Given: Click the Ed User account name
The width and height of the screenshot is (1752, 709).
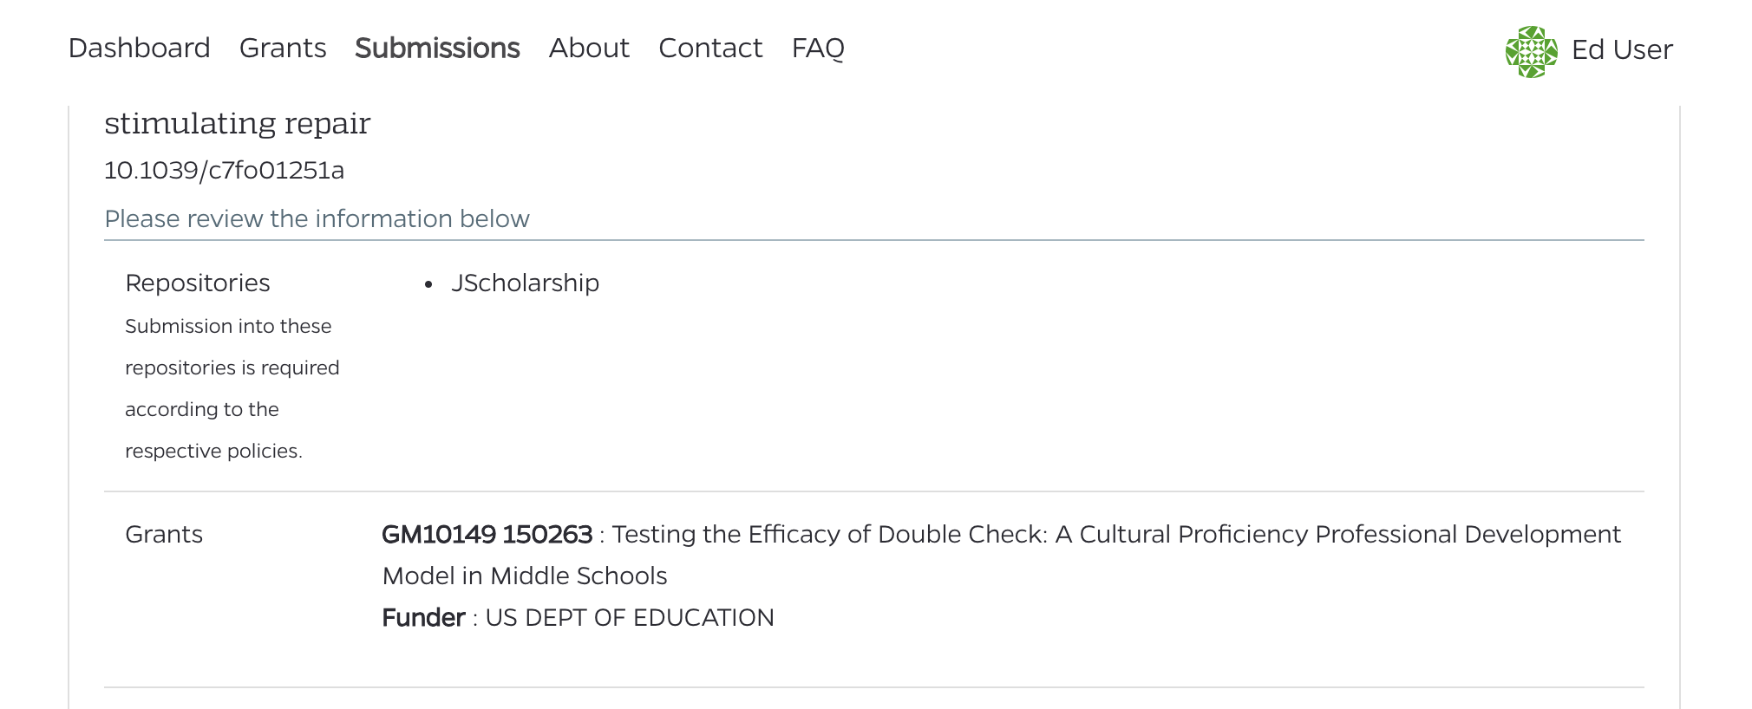Looking at the screenshot, I should pos(1620,50).
